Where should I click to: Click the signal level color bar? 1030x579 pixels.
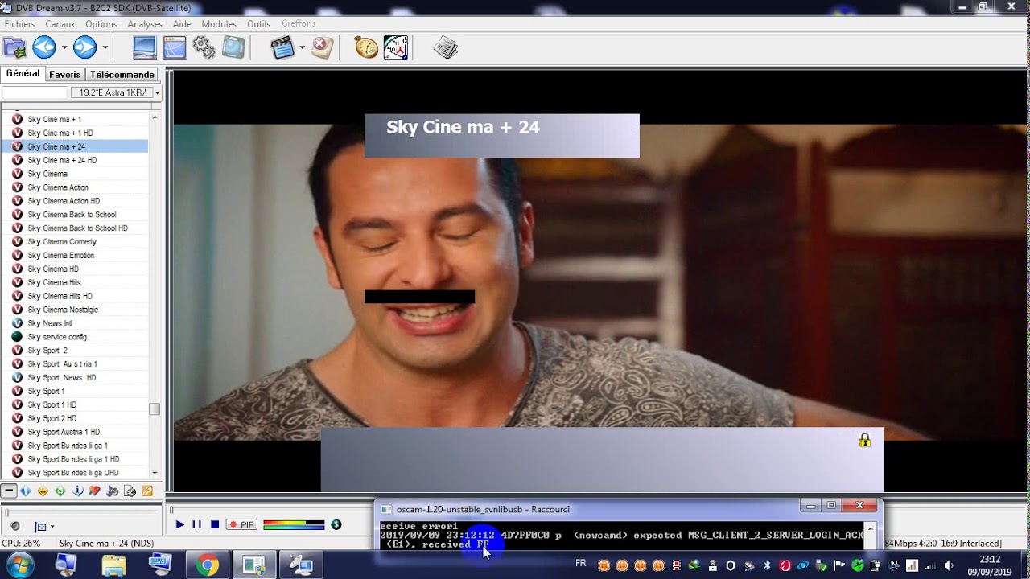(x=294, y=524)
